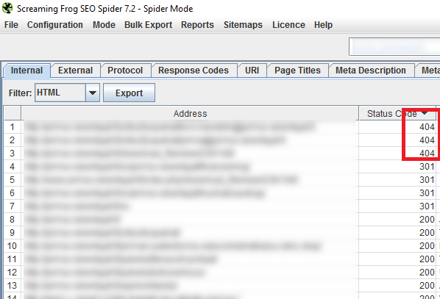
Task: Select the HTML filter combo box
Action: [68, 93]
